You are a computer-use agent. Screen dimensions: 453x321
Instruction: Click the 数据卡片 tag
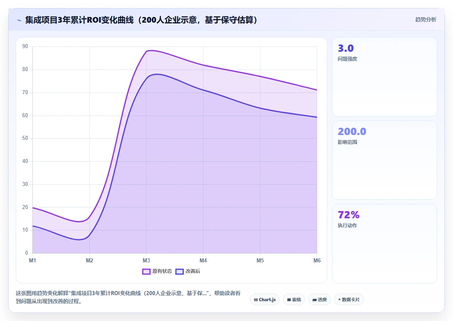[x=349, y=300]
